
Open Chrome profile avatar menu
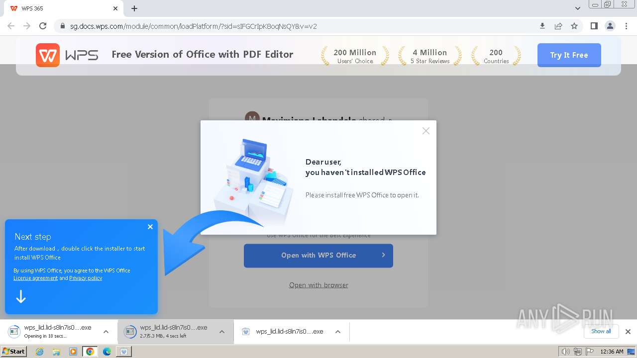coord(610,26)
